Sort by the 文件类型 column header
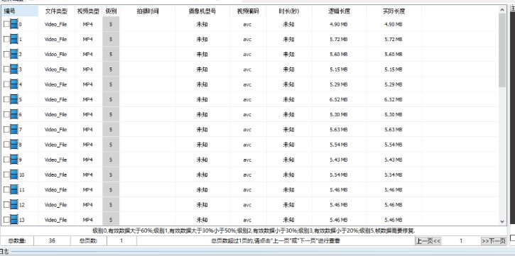515x256 pixels. (x=57, y=11)
